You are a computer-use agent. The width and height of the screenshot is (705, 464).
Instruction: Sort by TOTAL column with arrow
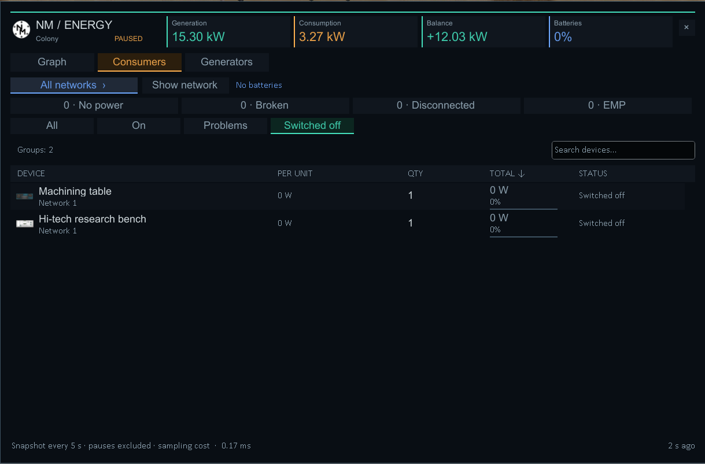click(x=507, y=173)
